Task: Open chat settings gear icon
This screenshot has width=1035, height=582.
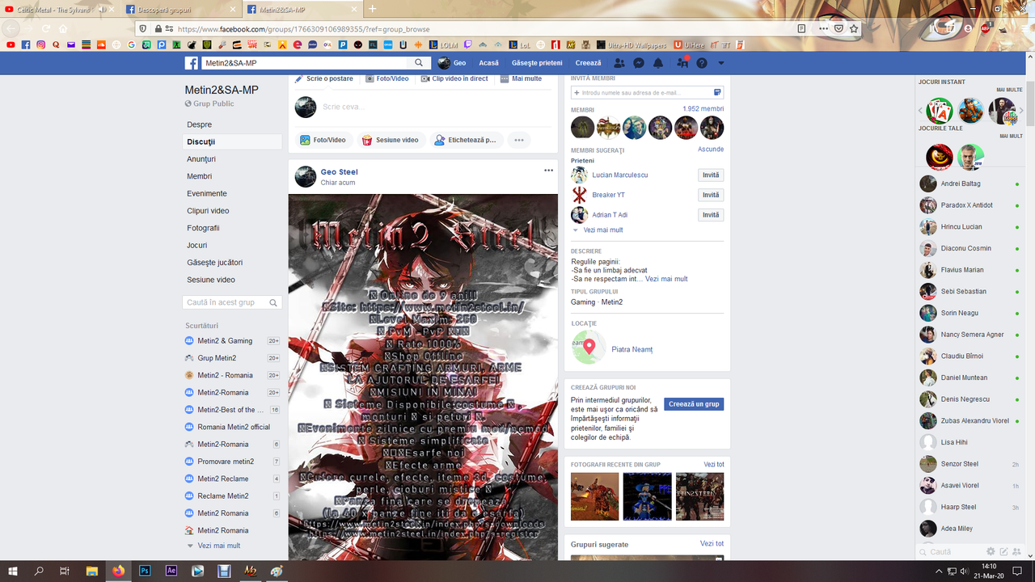Action: point(991,551)
